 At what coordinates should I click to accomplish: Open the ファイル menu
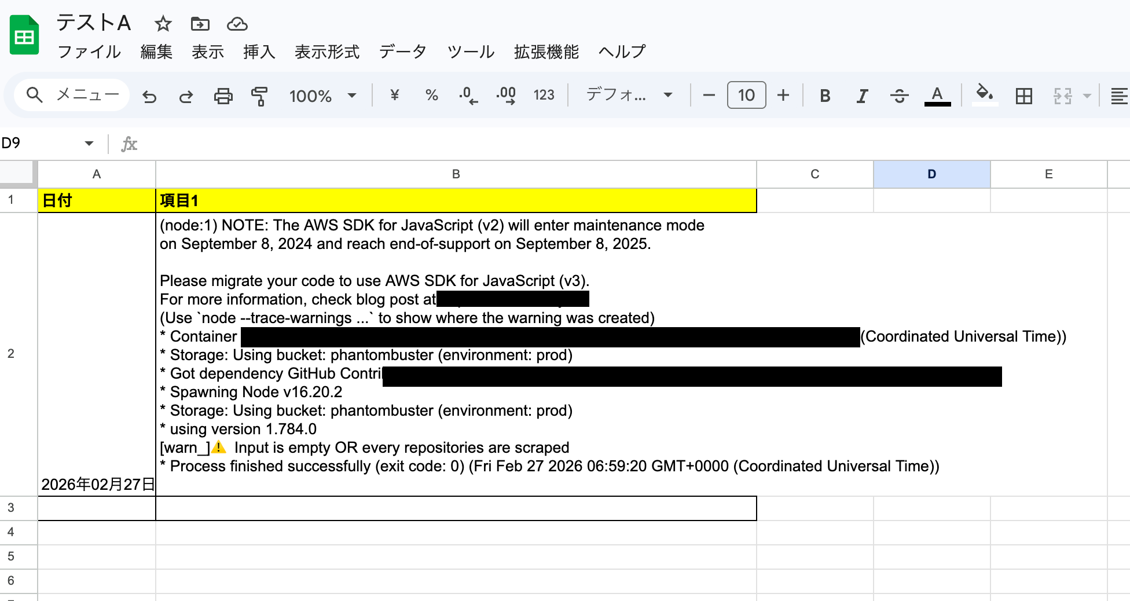point(89,52)
